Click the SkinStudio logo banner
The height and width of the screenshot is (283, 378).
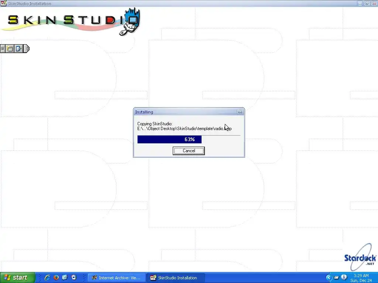(x=71, y=22)
